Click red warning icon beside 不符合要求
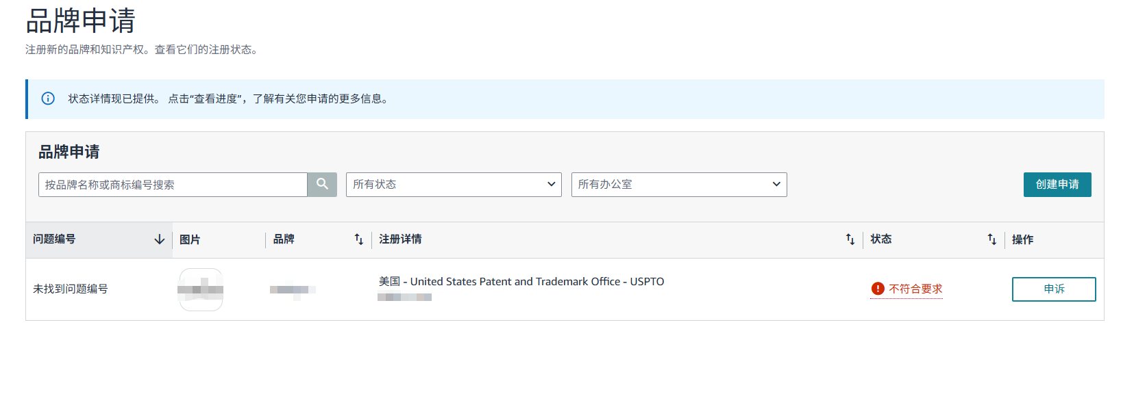This screenshot has width=1134, height=407. (878, 289)
